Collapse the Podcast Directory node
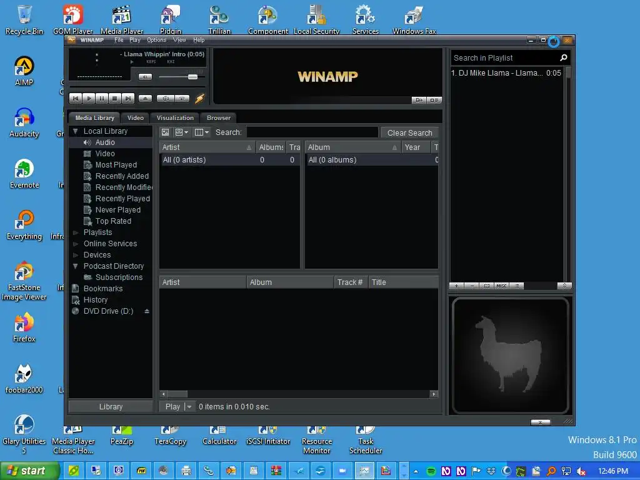 [75, 266]
